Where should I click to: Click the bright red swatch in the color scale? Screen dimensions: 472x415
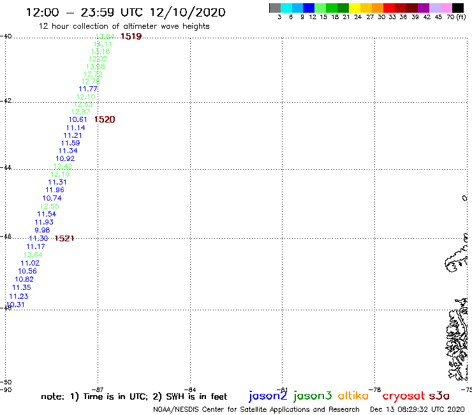[x=389, y=8]
